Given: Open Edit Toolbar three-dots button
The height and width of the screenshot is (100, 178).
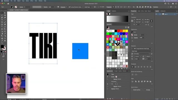Looking at the screenshot, I should tap(3, 59).
